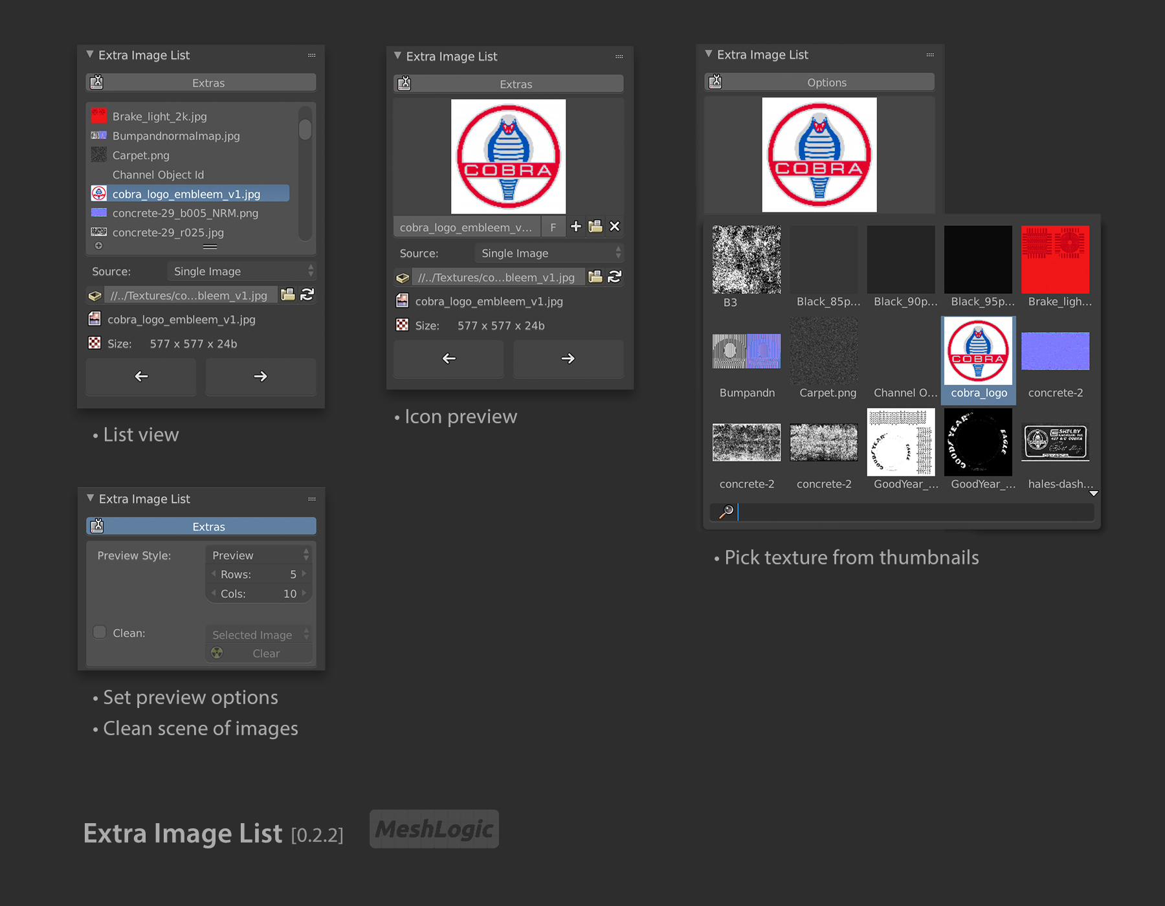Click the file path field in icon preview panel
This screenshot has height=906, width=1165.
pos(498,278)
